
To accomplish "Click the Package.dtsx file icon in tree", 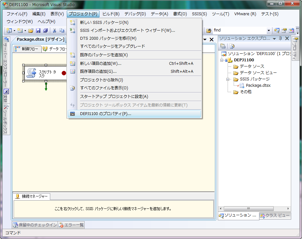I will pyautogui.click(x=242, y=85).
